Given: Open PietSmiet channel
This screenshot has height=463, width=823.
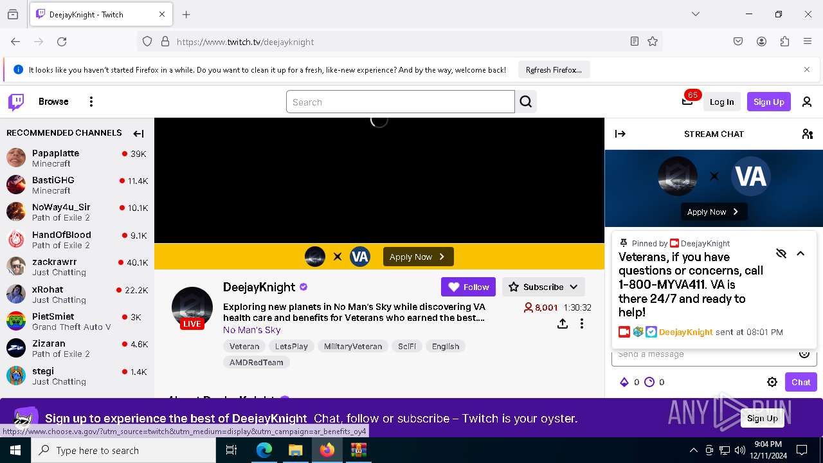Looking at the screenshot, I should pyautogui.click(x=77, y=321).
